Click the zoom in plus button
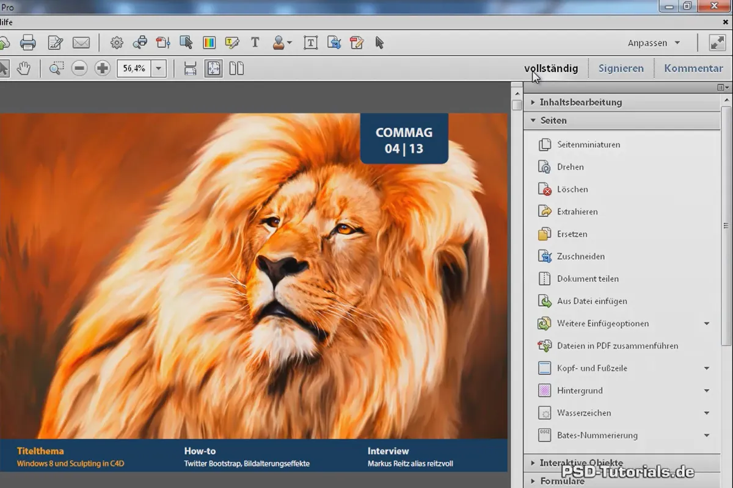Screen dimensions: 733x488 (x=103, y=68)
